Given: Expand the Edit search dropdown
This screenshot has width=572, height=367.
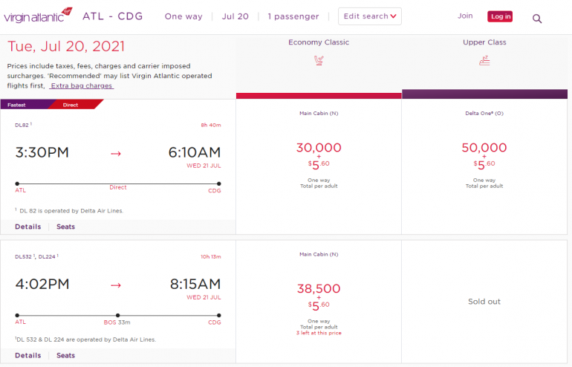Looking at the screenshot, I should tap(369, 16).
